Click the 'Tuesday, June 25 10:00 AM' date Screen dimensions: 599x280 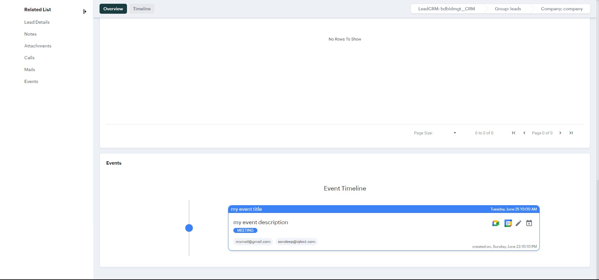point(514,209)
